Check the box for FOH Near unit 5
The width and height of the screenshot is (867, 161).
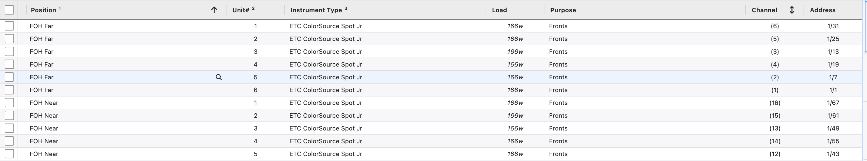[9, 154]
